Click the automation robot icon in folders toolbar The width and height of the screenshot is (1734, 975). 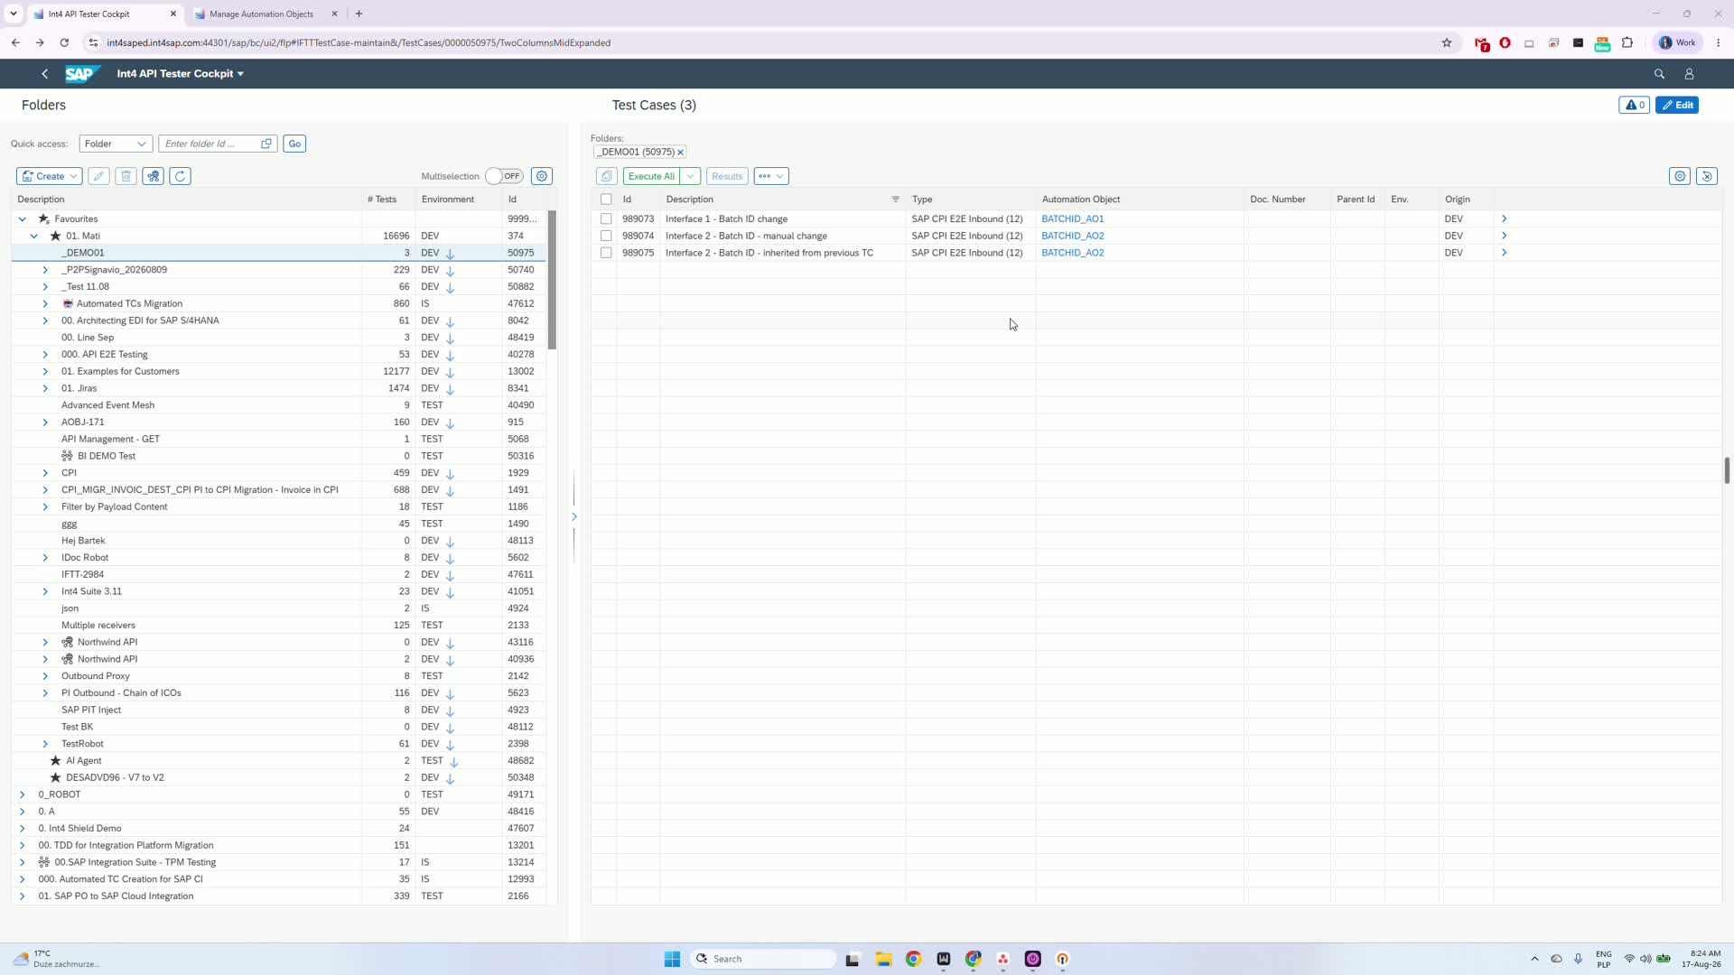click(x=154, y=176)
